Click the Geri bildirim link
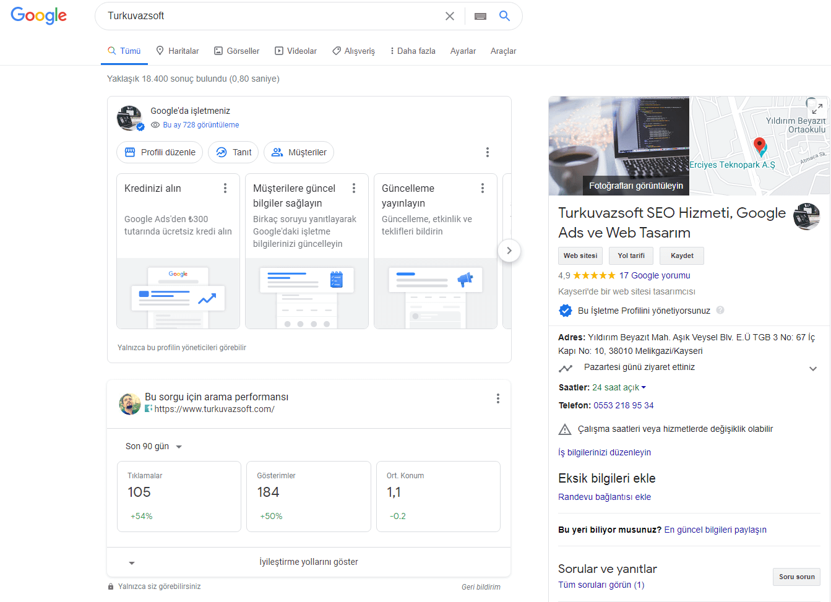Image resolution: width=831 pixels, height=602 pixels. pyautogui.click(x=481, y=587)
